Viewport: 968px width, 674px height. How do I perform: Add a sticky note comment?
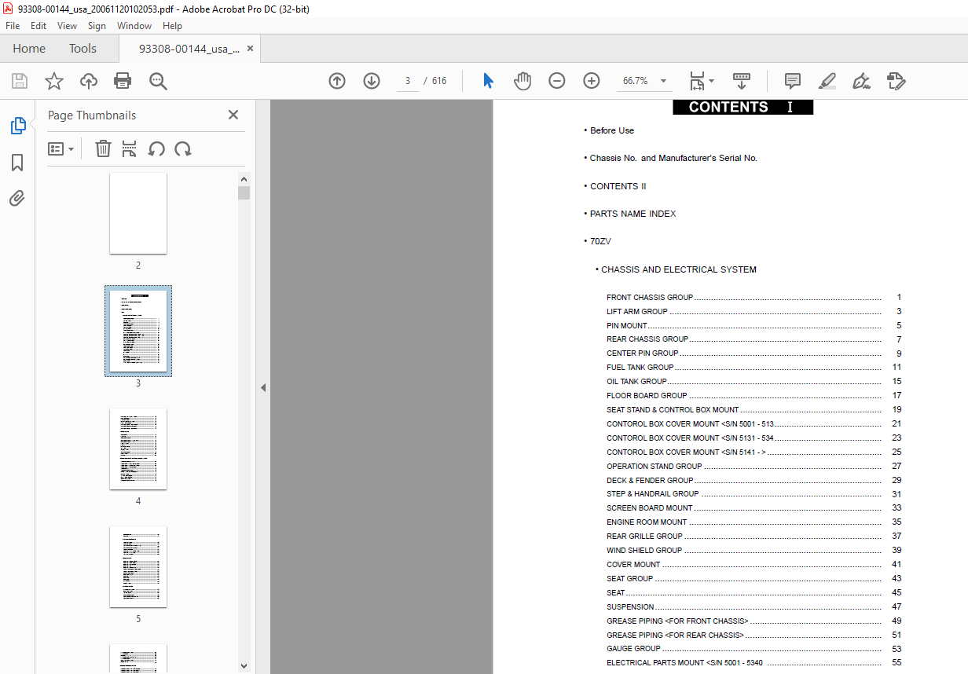click(x=793, y=81)
